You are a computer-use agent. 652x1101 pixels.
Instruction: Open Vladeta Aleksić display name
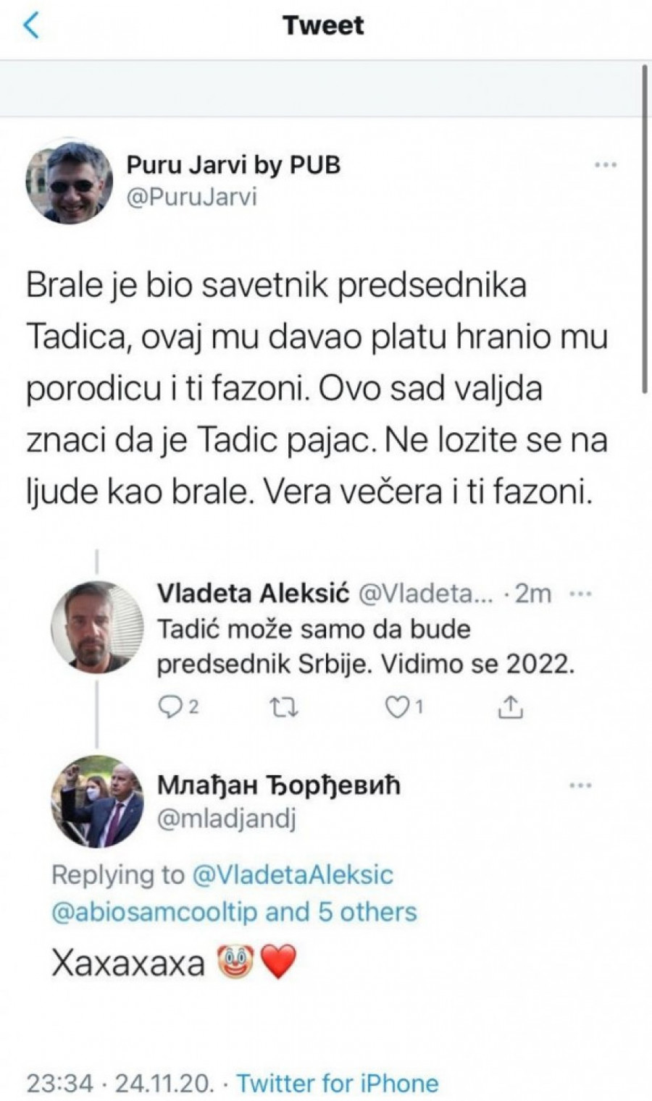point(253,594)
